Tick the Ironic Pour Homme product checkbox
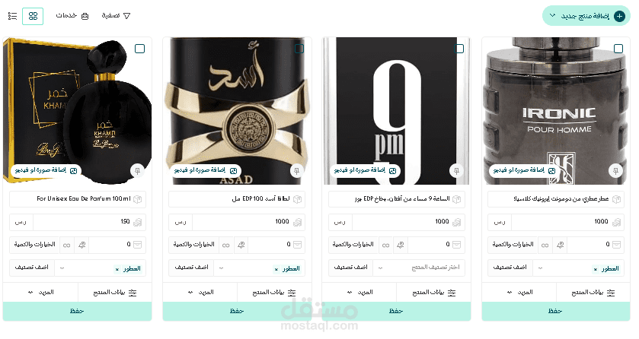639x339 pixels. coord(618,49)
